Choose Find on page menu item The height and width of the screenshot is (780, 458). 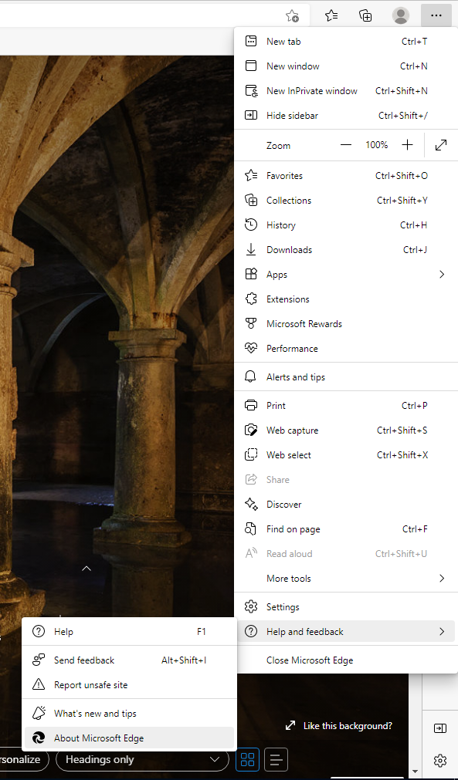[x=346, y=529]
